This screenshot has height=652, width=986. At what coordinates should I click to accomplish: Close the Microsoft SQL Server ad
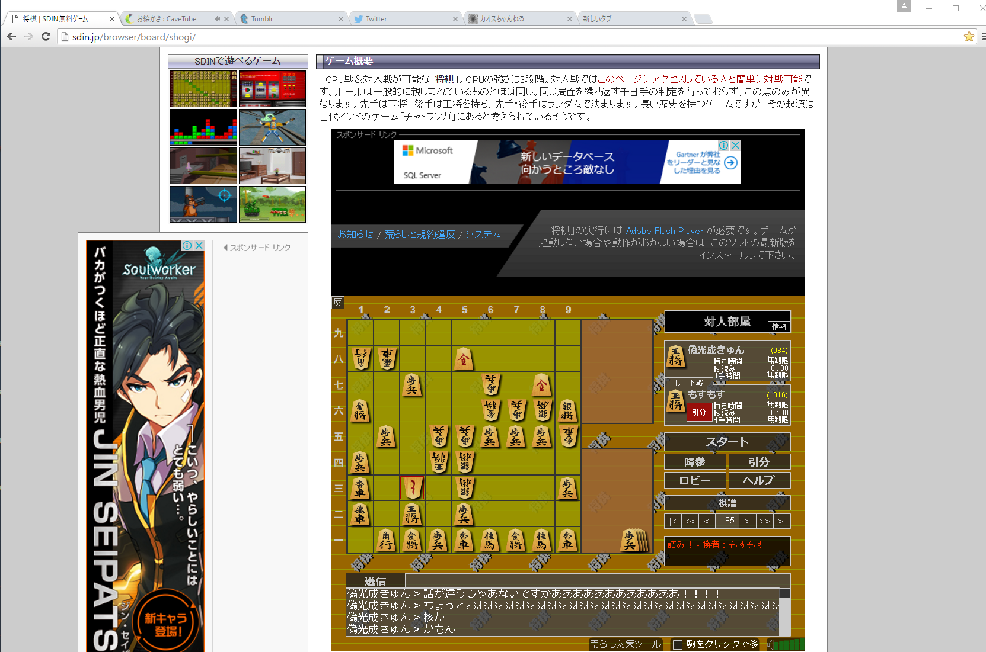(x=736, y=145)
